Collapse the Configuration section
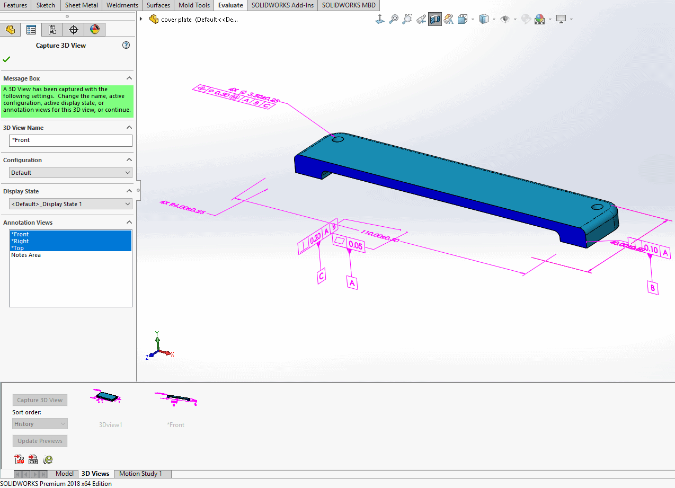 [x=129, y=160]
